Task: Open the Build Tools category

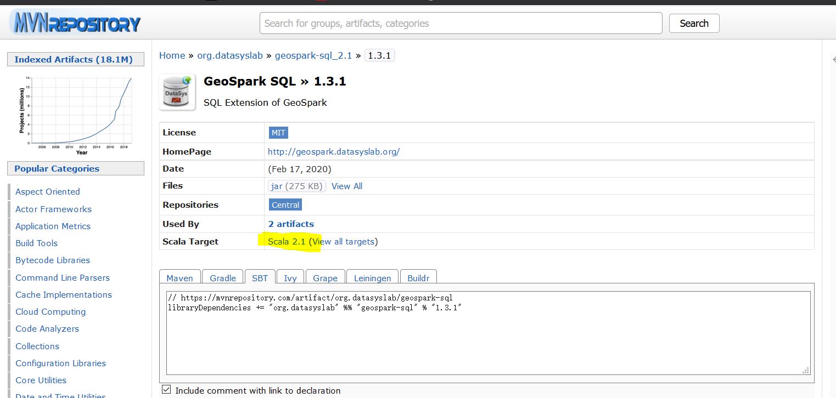Action: tap(36, 243)
